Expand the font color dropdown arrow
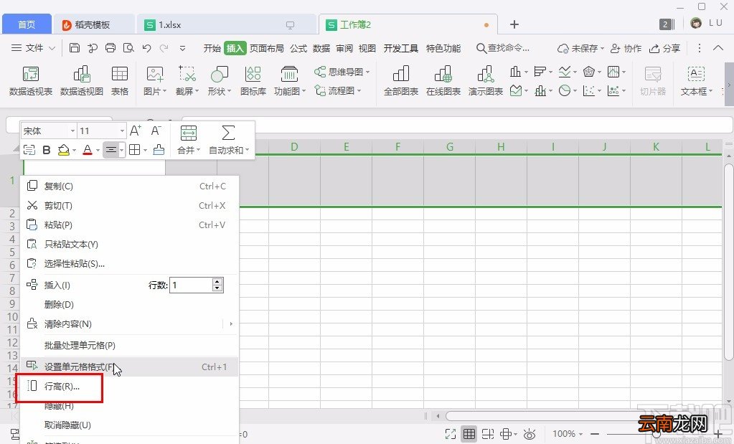734x444 pixels. pyautogui.click(x=98, y=150)
